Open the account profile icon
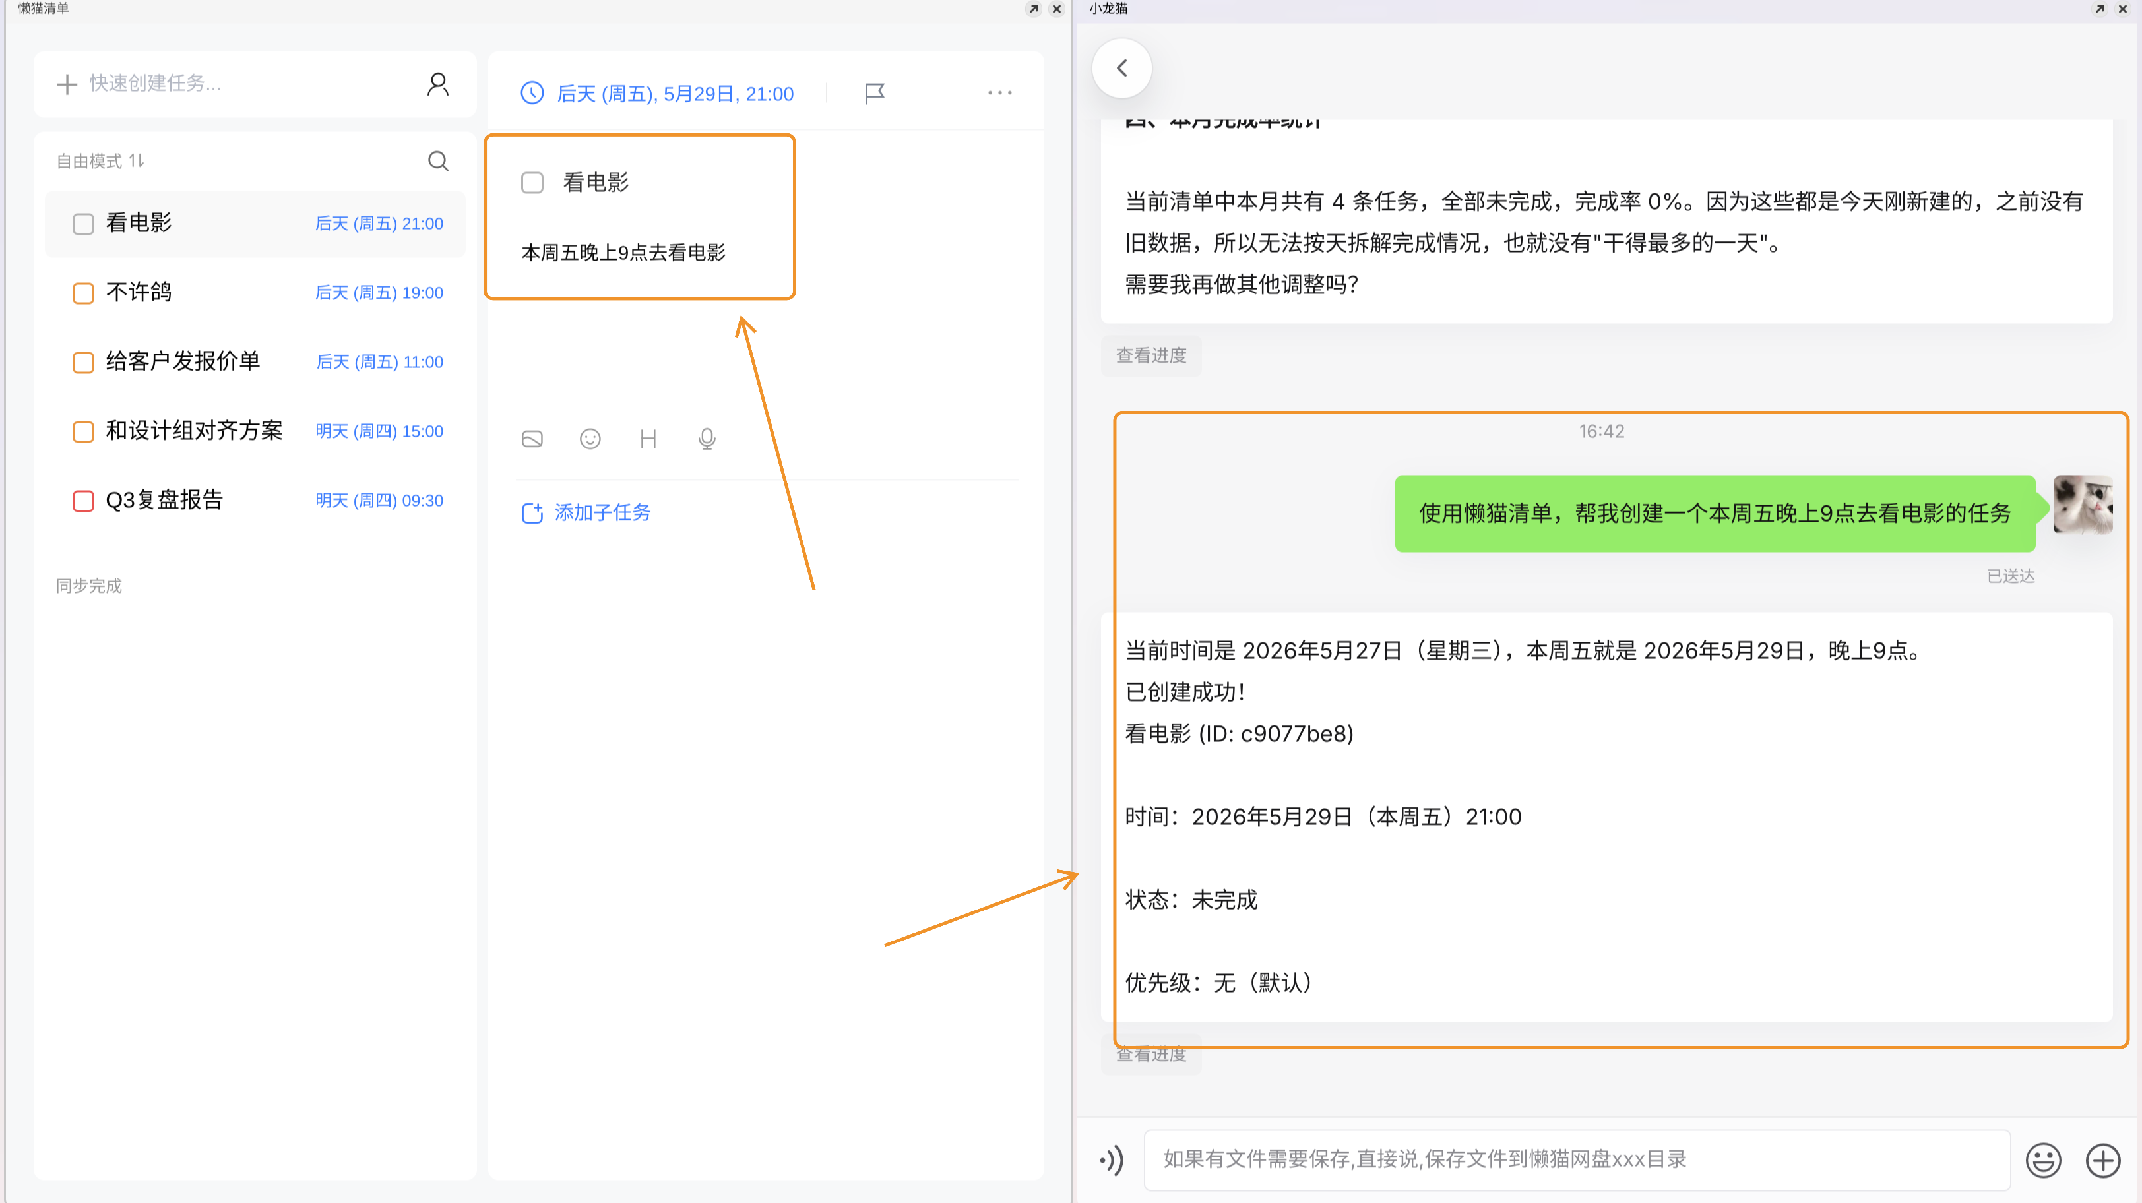The height and width of the screenshot is (1203, 2142). pyautogui.click(x=438, y=84)
